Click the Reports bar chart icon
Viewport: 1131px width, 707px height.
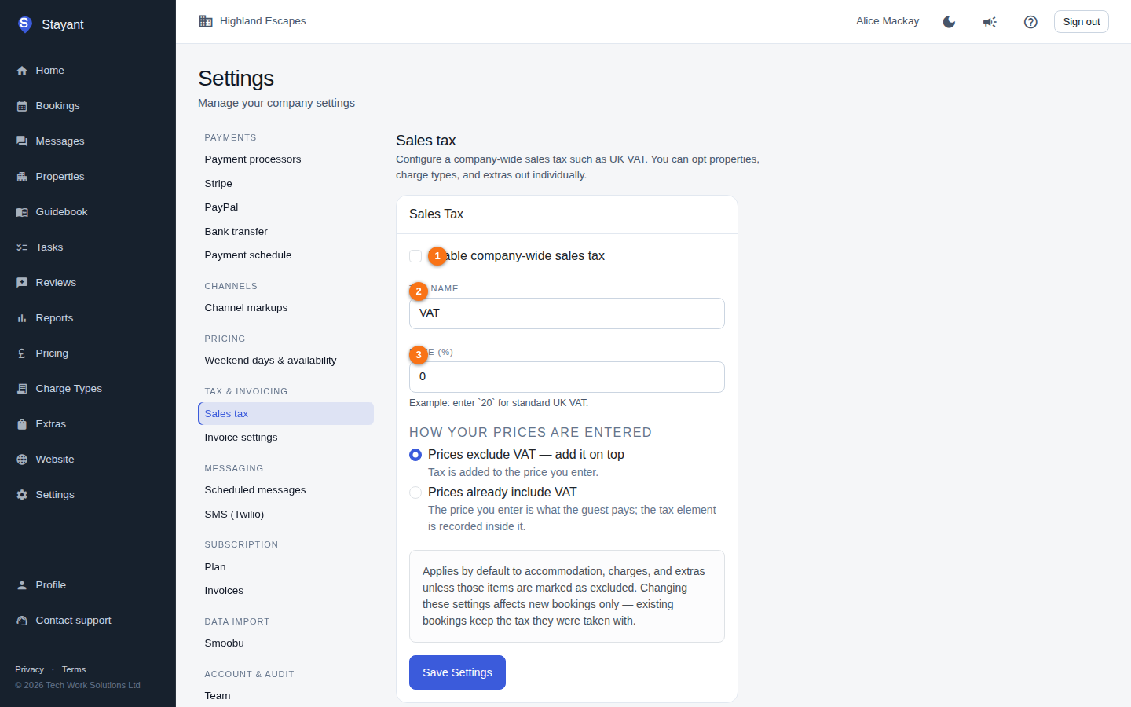pos(22,318)
